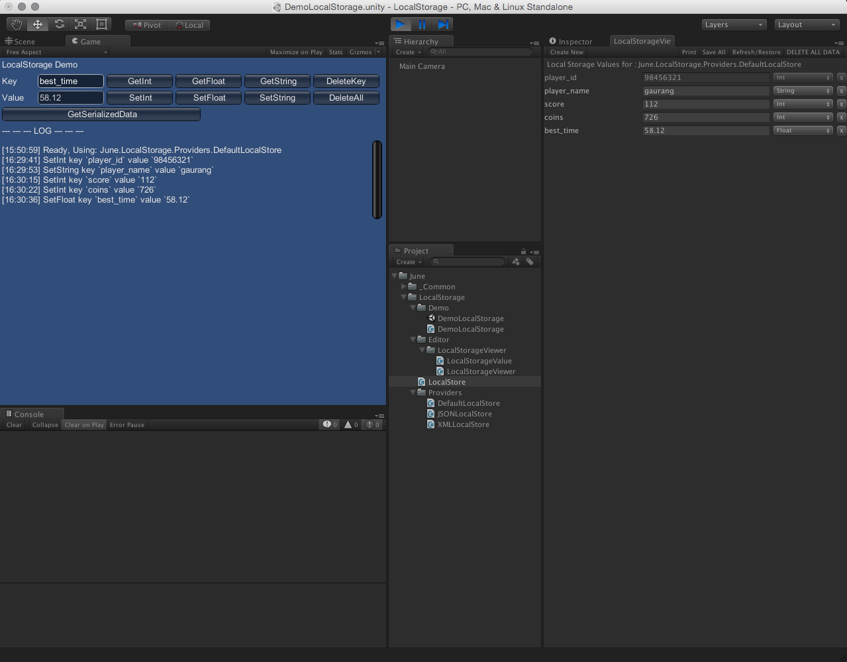This screenshot has width=847, height=662.
Task: Toggle the Stats overlay
Action: [336, 52]
